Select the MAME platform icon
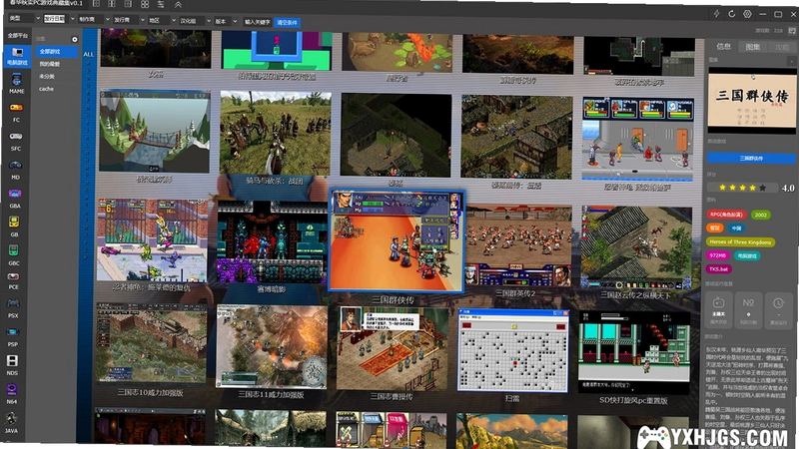799x449 pixels. pos(16,84)
